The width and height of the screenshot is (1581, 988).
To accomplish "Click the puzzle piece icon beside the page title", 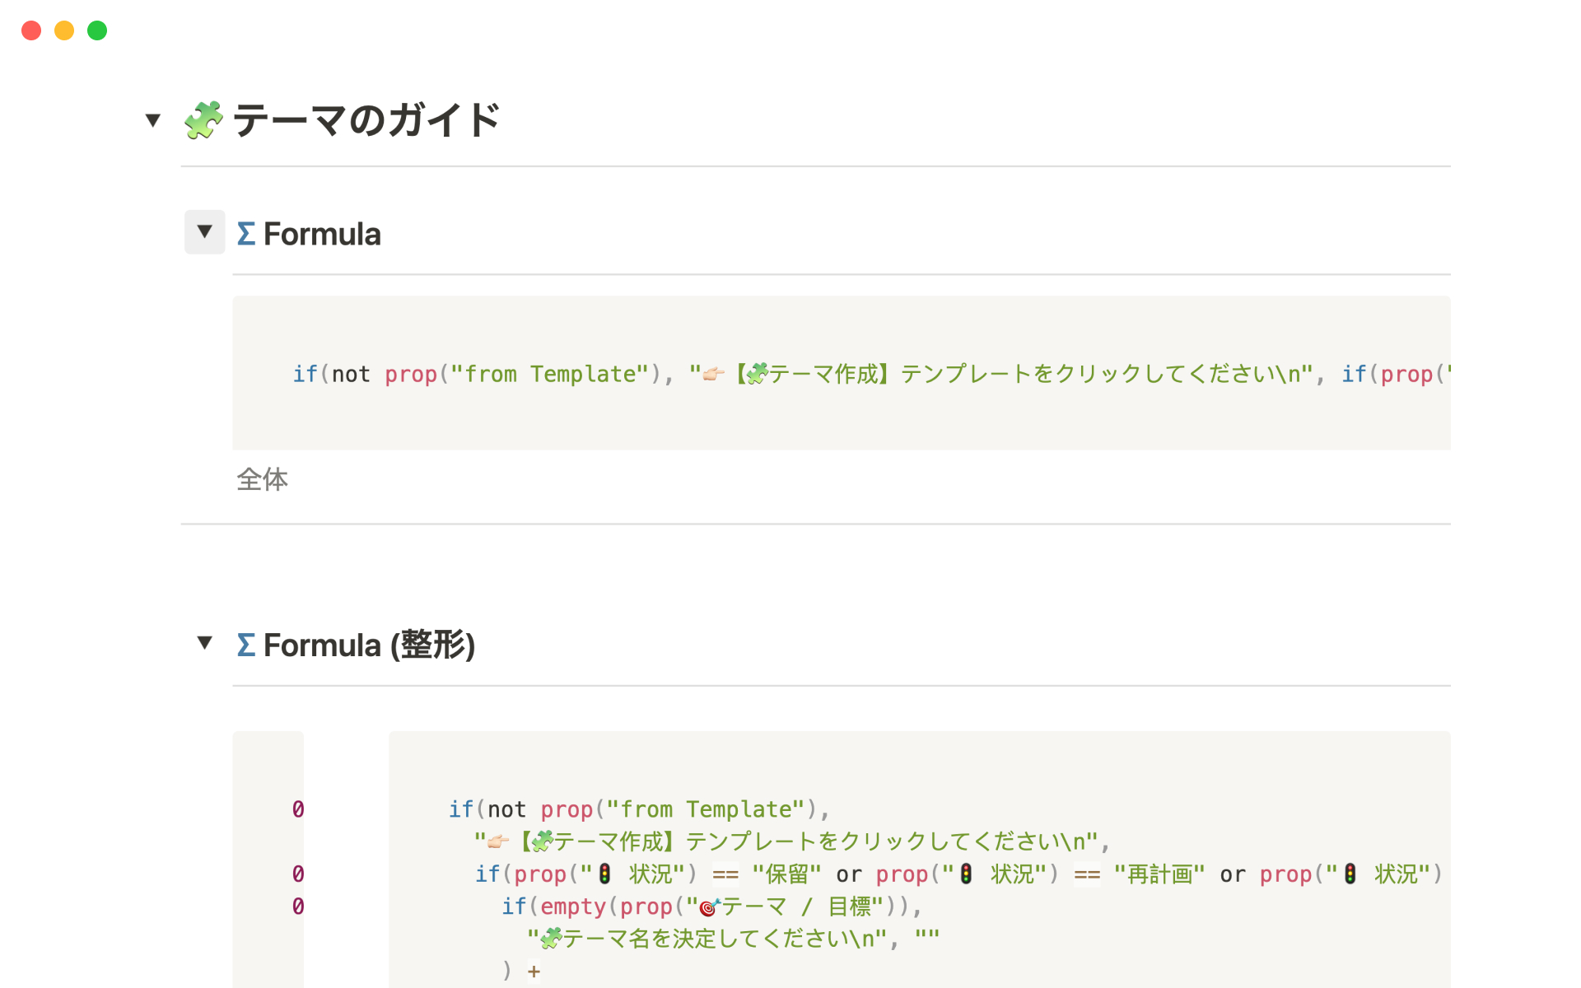I will pyautogui.click(x=203, y=120).
